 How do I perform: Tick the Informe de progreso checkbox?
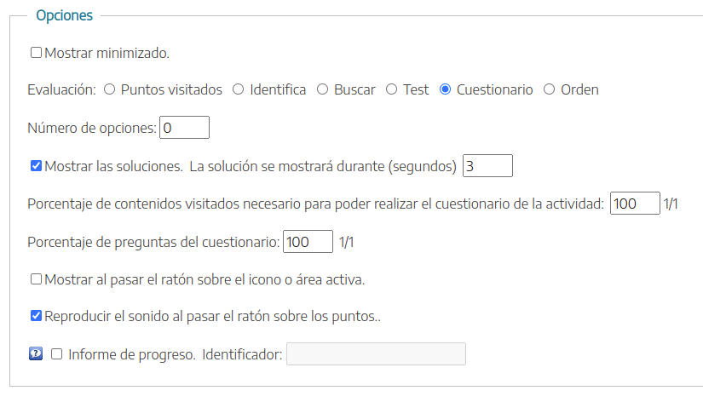click(x=57, y=354)
